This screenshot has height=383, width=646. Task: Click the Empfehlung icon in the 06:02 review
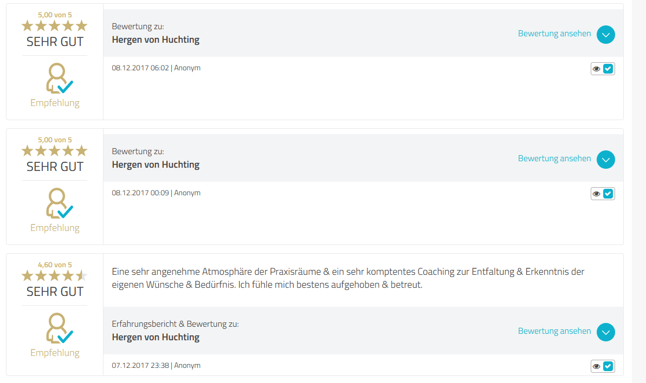coord(59,78)
